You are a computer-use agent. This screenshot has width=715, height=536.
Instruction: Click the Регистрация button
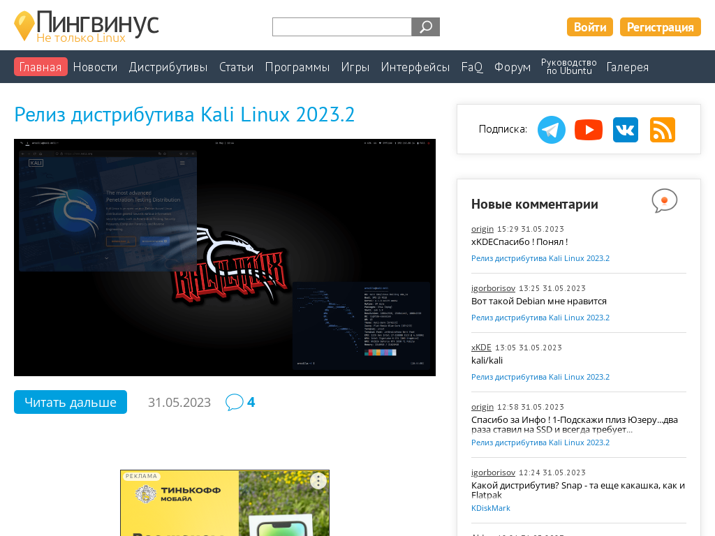[x=660, y=27]
